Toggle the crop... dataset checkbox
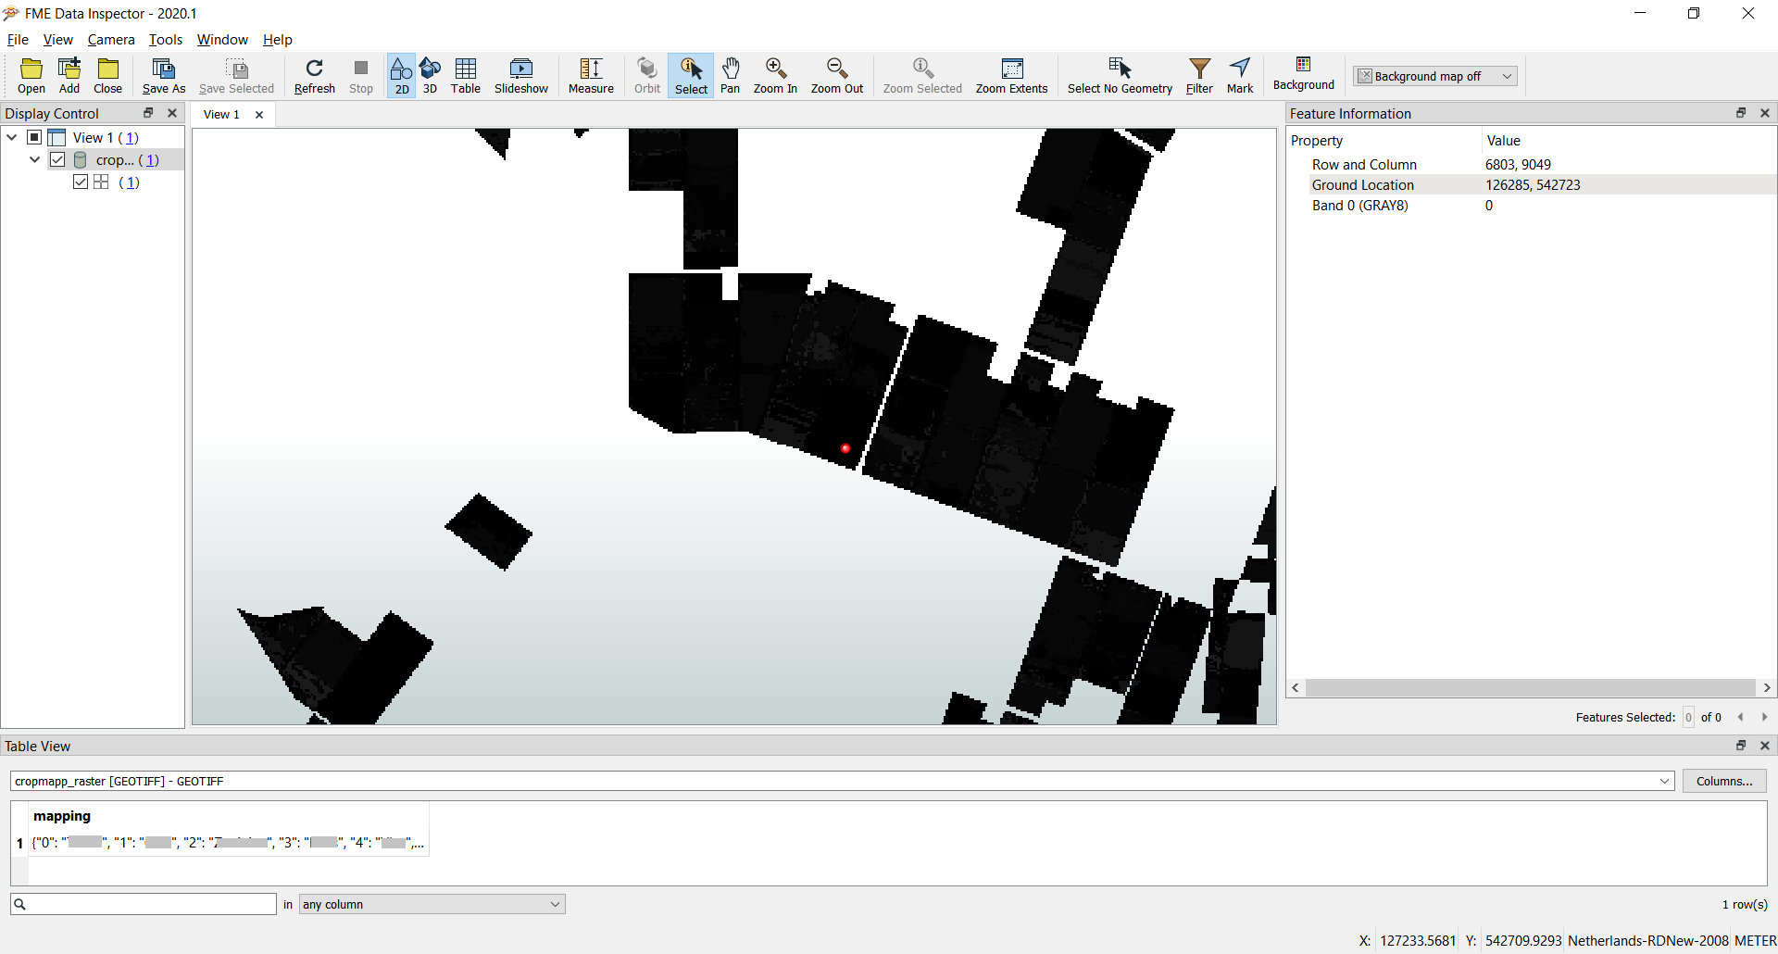 click(57, 159)
